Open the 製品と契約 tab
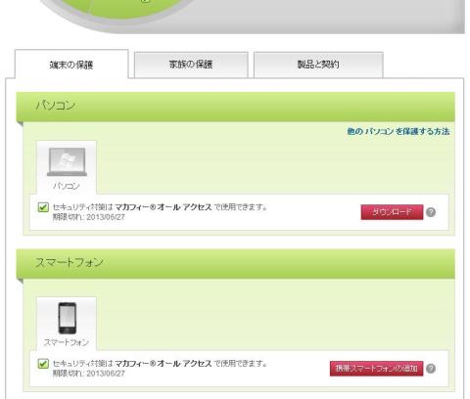 point(318,65)
